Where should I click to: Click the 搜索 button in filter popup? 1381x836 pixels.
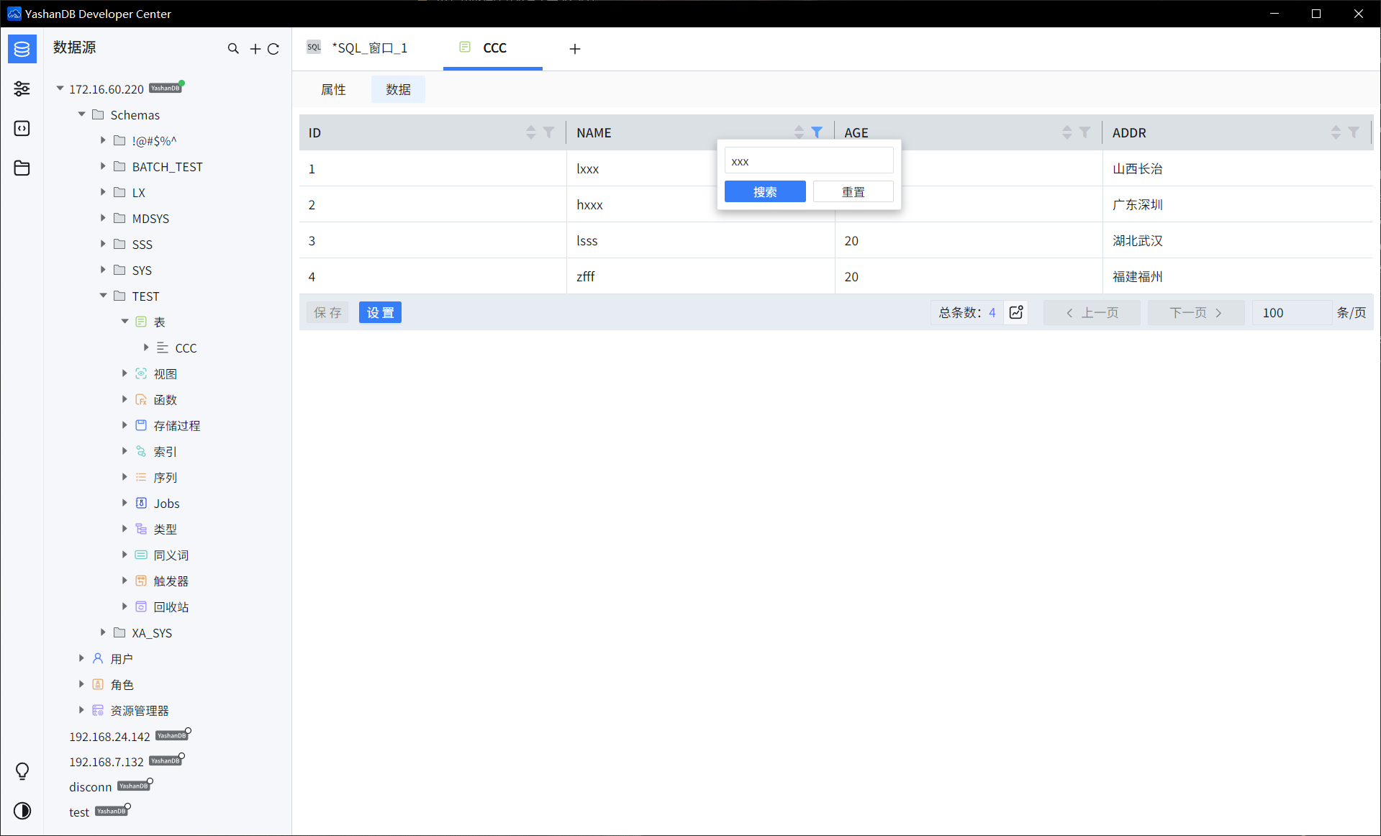tap(765, 191)
